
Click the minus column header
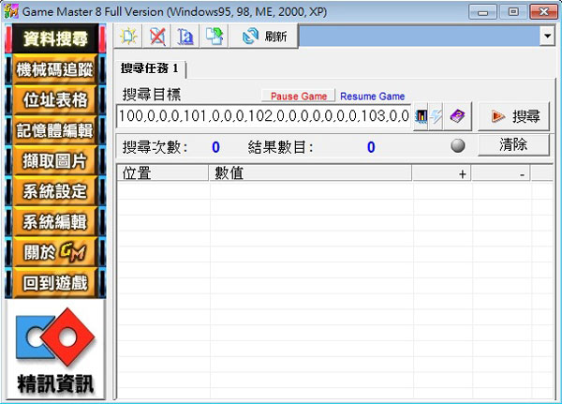(501, 173)
